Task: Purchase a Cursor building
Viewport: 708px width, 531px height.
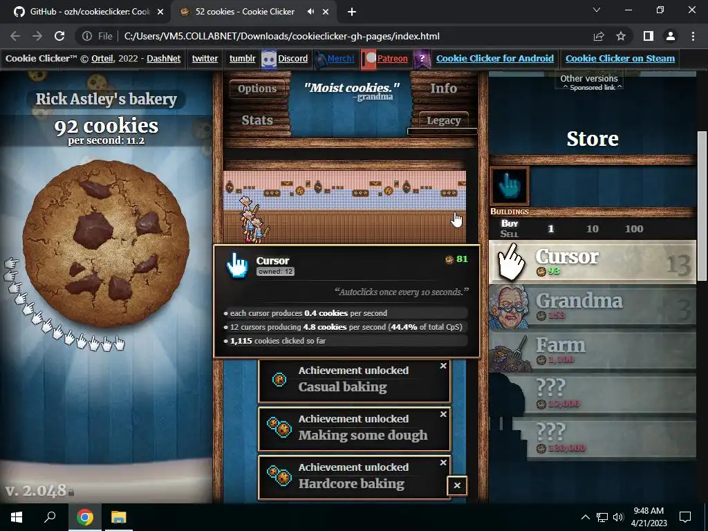Action: (593, 262)
